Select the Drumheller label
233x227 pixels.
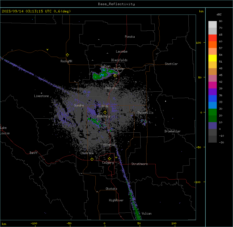172,131
